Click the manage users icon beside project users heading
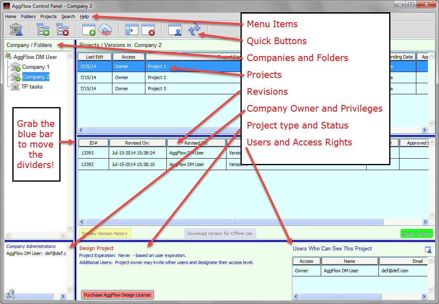This screenshot has width=439, height=304. coord(428,249)
